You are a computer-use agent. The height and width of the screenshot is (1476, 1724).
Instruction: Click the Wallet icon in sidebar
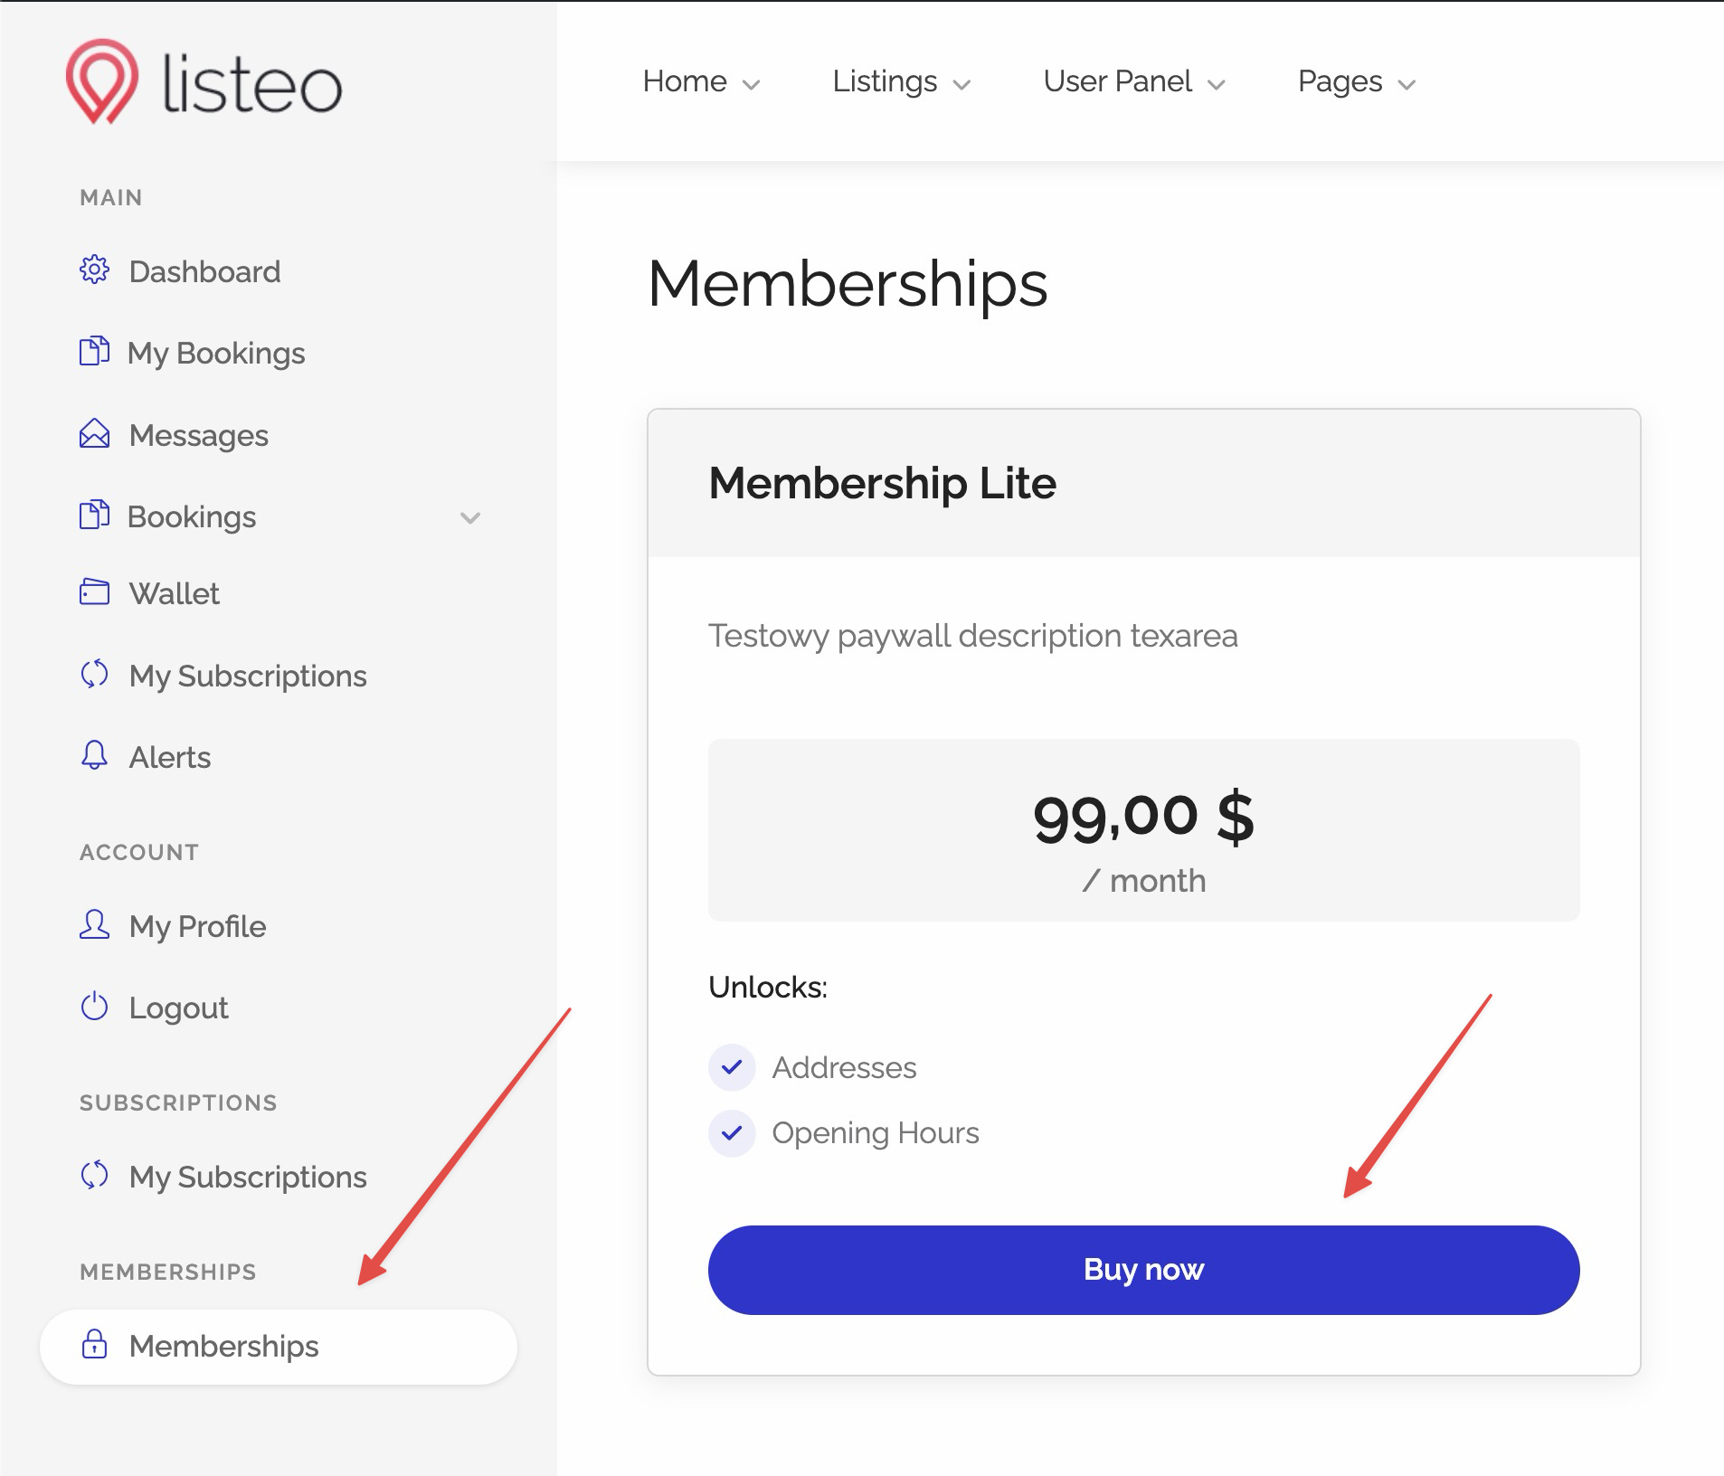click(94, 592)
